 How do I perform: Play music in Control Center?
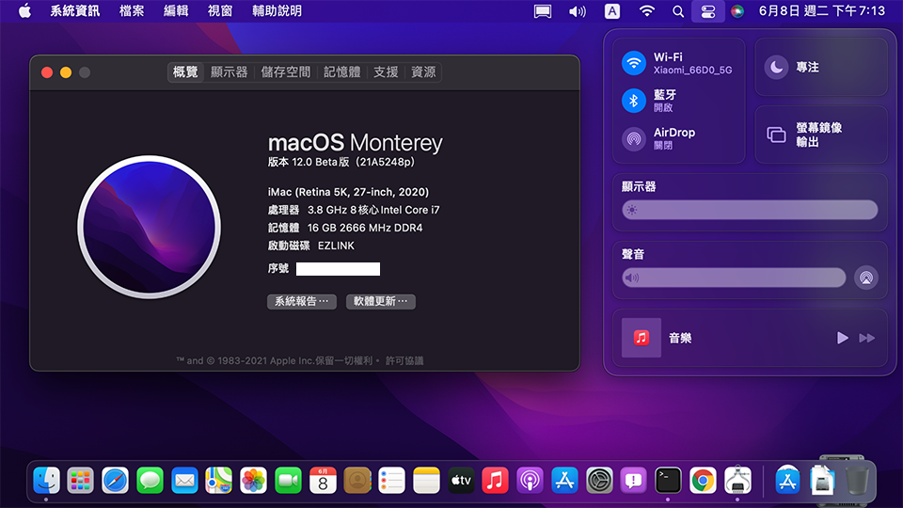click(842, 338)
